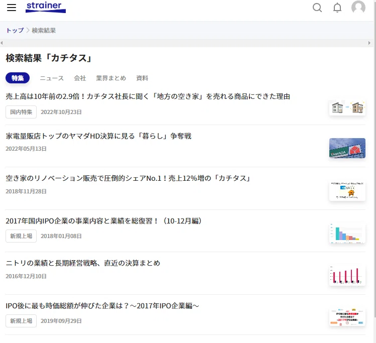Click the date 2022年10月23日
The width and height of the screenshot is (376, 343).
[61, 112]
